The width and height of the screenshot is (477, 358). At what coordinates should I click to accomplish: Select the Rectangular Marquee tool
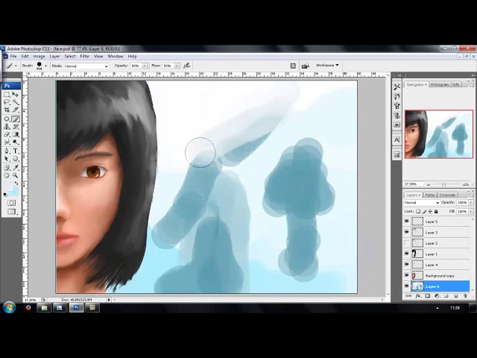(x=7, y=95)
